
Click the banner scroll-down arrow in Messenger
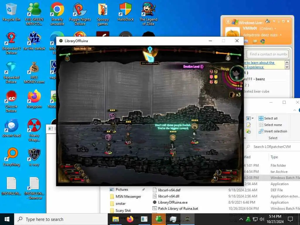click(x=287, y=67)
